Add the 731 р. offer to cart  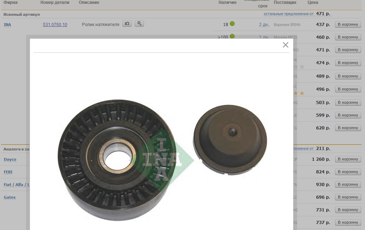click(x=348, y=210)
